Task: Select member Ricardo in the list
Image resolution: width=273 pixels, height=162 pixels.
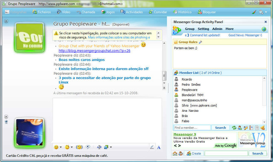Action: 187,80
